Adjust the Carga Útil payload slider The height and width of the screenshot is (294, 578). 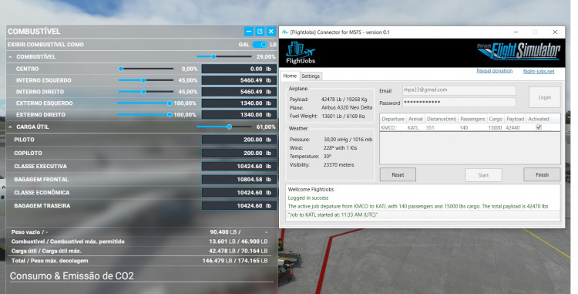pyautogui.click(x=224, y=127)
